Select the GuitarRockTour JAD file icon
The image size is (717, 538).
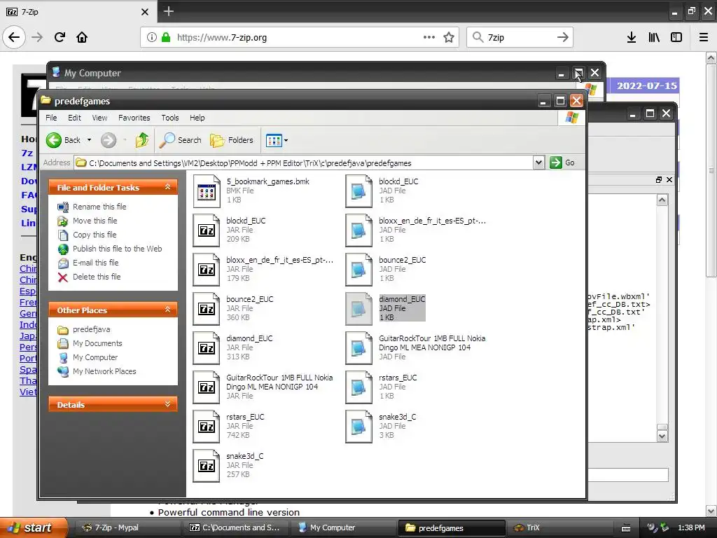pos(359,348)
